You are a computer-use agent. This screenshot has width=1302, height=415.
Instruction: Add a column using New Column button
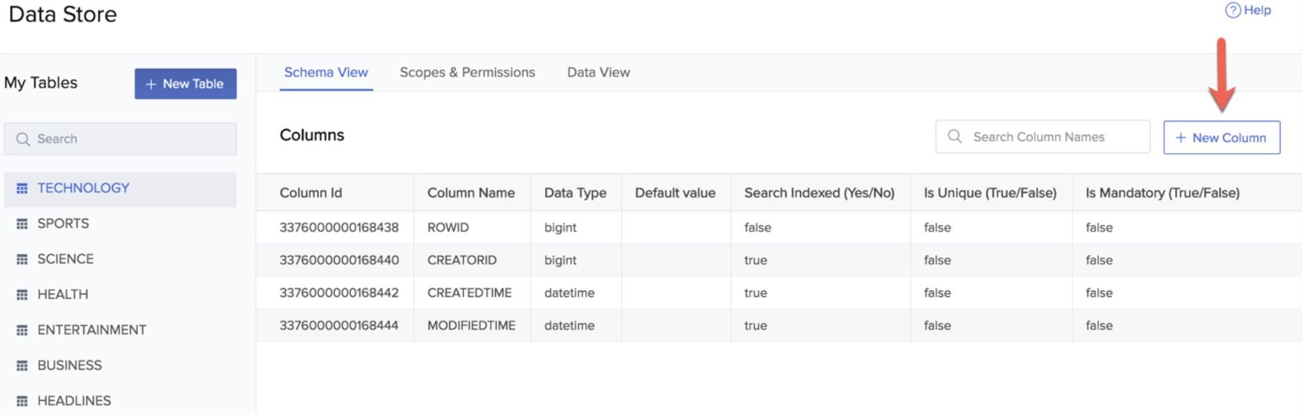coord(1221,138)
